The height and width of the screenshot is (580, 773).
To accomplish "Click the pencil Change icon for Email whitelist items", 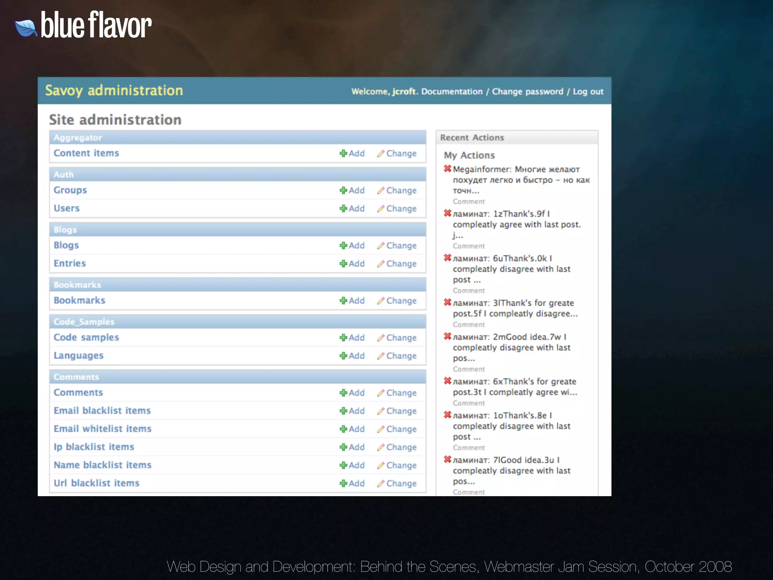I will coord(381,429).
